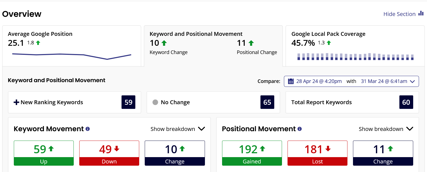The image size is (427, 172).
Task: Select the Google Local Pack Coverage card
Action: click(355, 45)
